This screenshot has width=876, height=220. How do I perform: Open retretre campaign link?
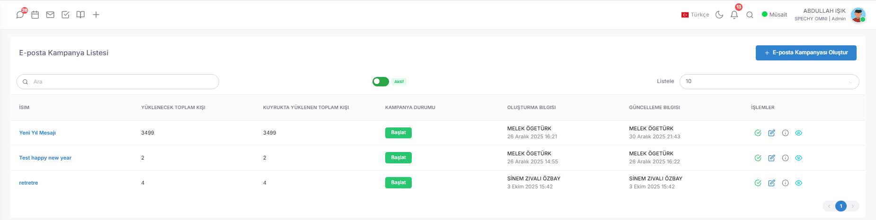coord(28,183)
